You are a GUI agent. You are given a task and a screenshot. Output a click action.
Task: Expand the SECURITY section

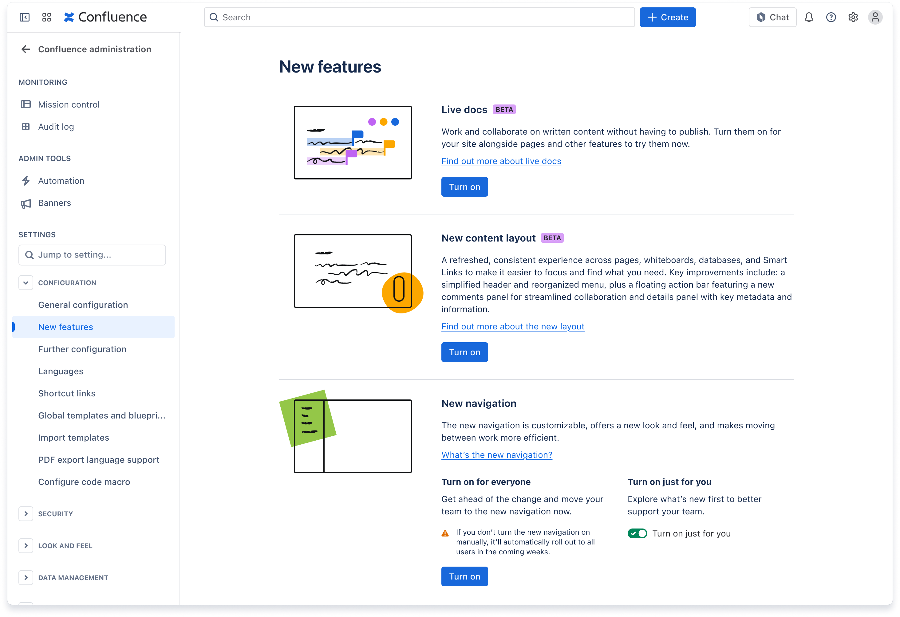26,514
